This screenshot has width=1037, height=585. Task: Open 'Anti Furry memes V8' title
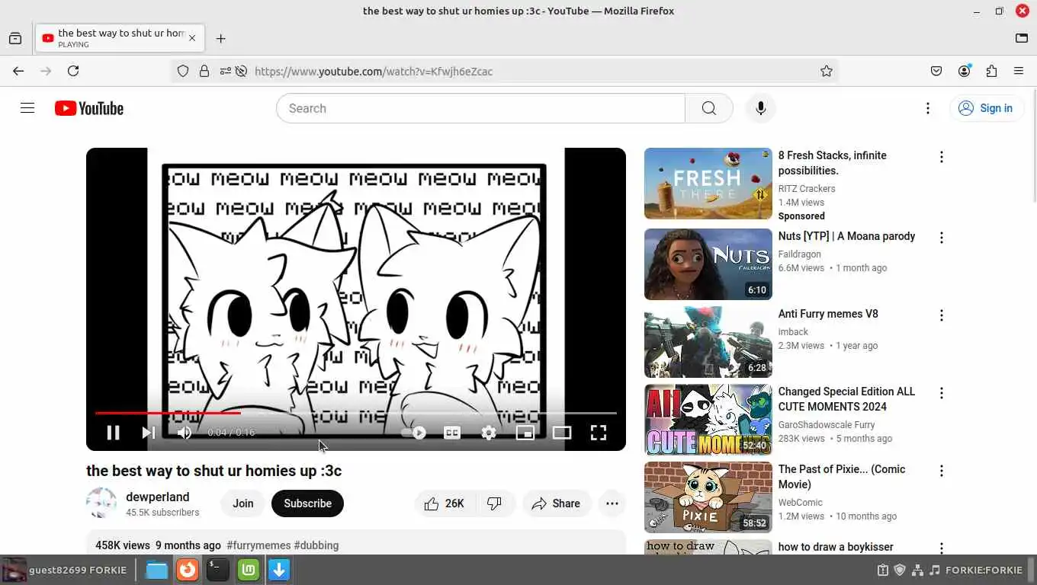828,314
